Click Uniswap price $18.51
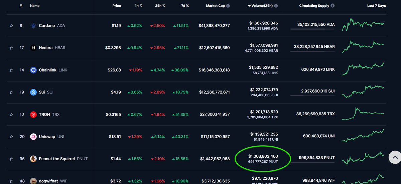The height and width of the screenshot is (184, 401). tap(115, 137)
